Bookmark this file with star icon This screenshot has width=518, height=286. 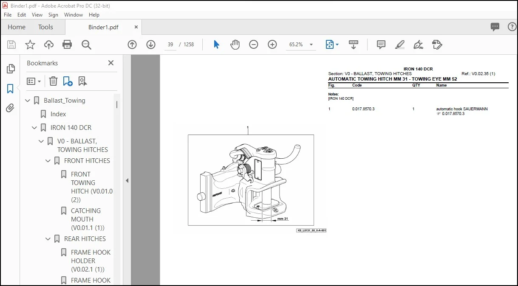click(x=30, y=45)
